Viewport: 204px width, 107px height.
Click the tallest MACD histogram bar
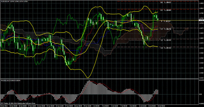(89, 87)
